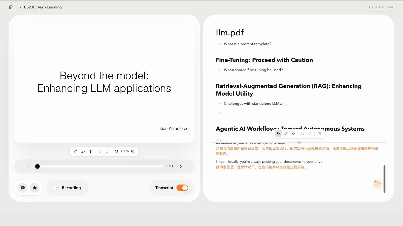
Task: Click the empty bullet in notes
Action: [x=224, y=112]
